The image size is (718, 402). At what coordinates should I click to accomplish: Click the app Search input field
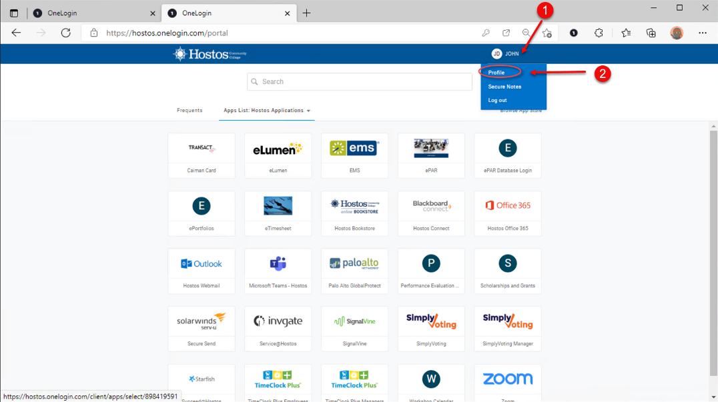(x=360, y=82)
